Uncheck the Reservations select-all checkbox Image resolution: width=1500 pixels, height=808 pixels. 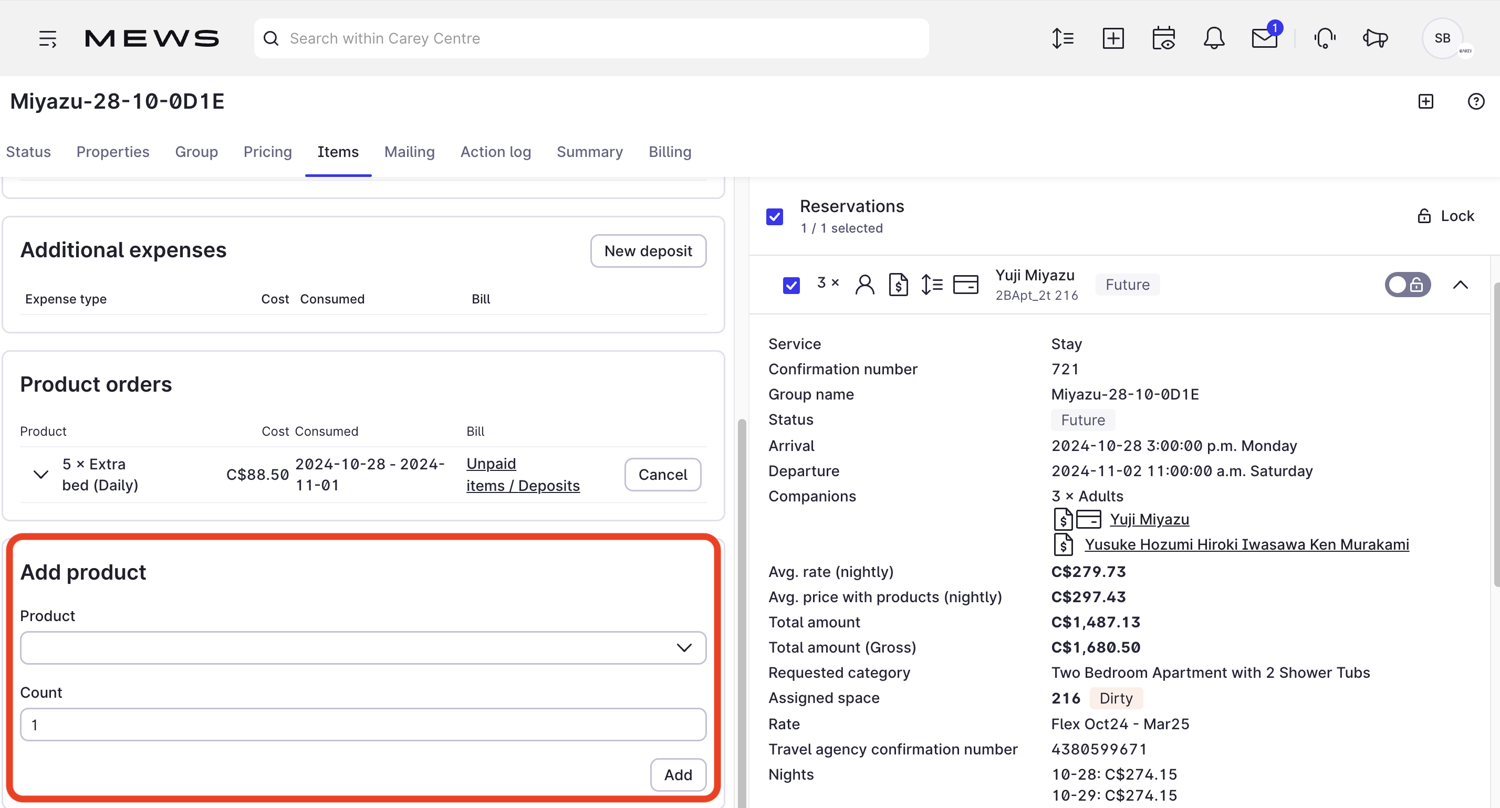[775, 216]
